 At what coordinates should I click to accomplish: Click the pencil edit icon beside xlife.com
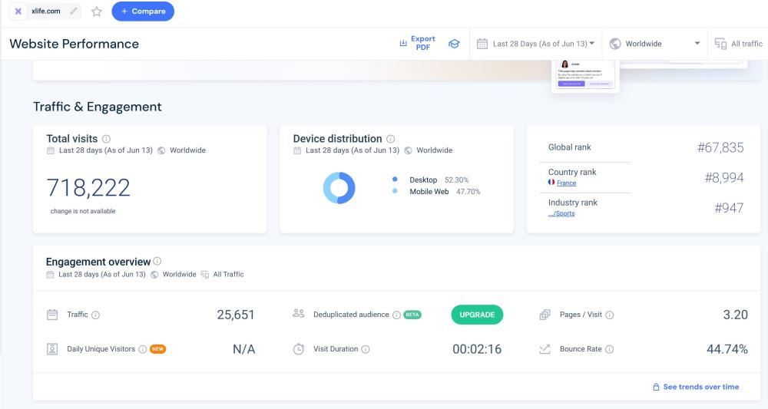(x=74, y=12)
